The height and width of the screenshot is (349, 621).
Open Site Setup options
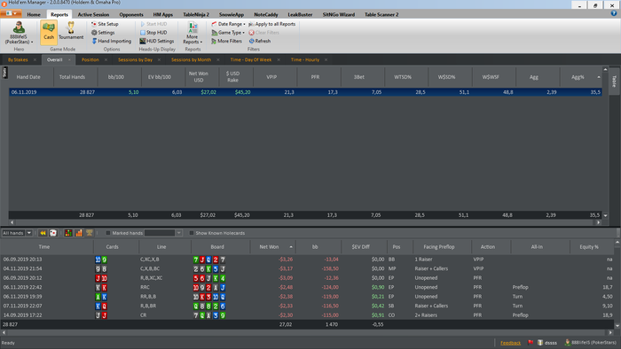pyautogui.click(x=105, y=24)
